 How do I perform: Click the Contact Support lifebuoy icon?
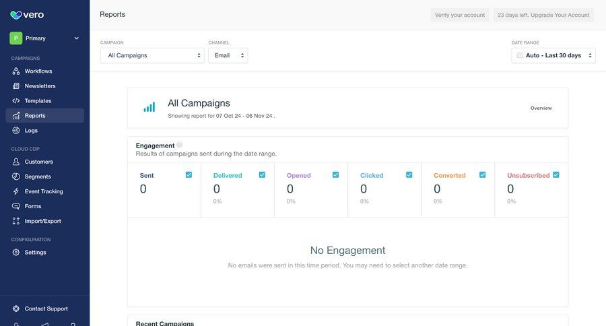pos(16,308)
